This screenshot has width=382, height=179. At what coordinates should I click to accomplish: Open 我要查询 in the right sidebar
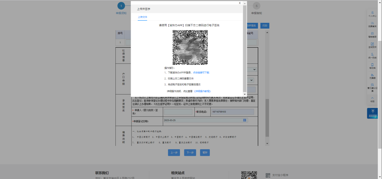[x=372, y=25]
